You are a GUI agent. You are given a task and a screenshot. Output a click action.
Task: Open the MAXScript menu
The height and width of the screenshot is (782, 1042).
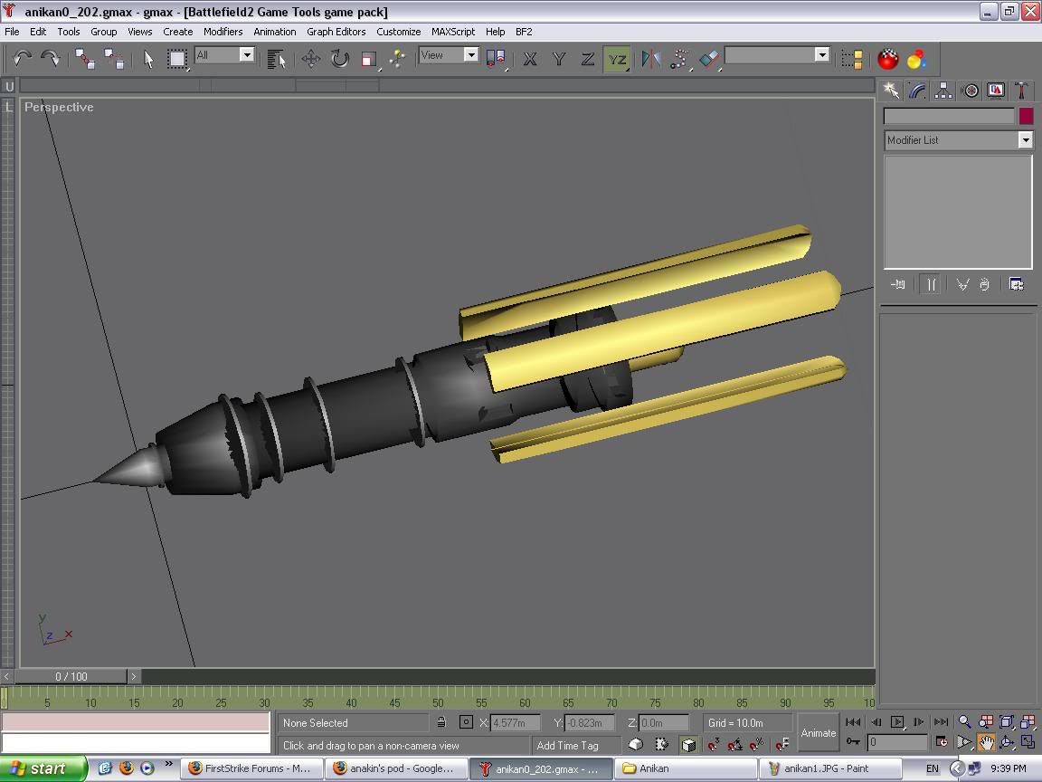pyautogui.click(x=453, y=32)
